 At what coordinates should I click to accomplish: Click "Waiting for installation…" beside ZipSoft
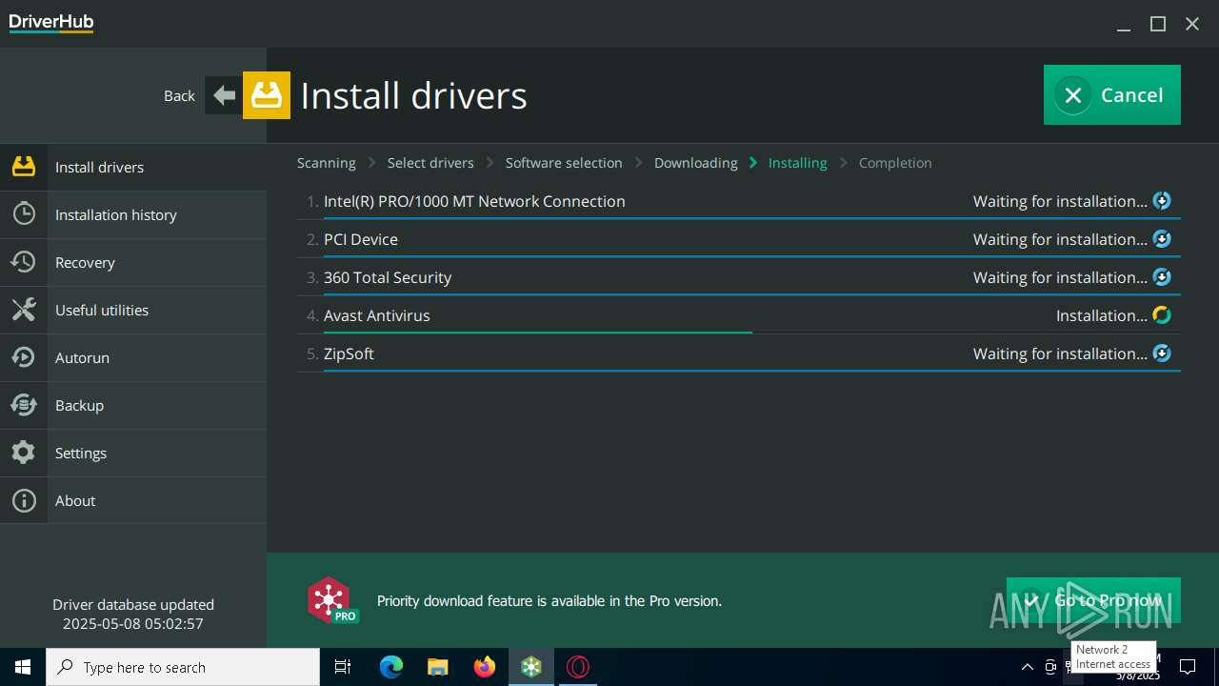point(1060,353)
